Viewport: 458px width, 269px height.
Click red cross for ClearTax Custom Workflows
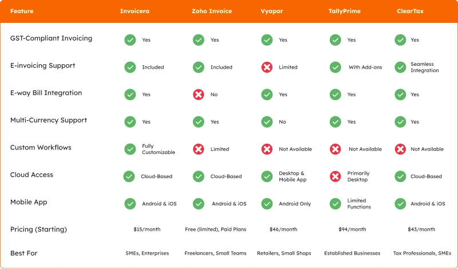[x=400, y=149]
